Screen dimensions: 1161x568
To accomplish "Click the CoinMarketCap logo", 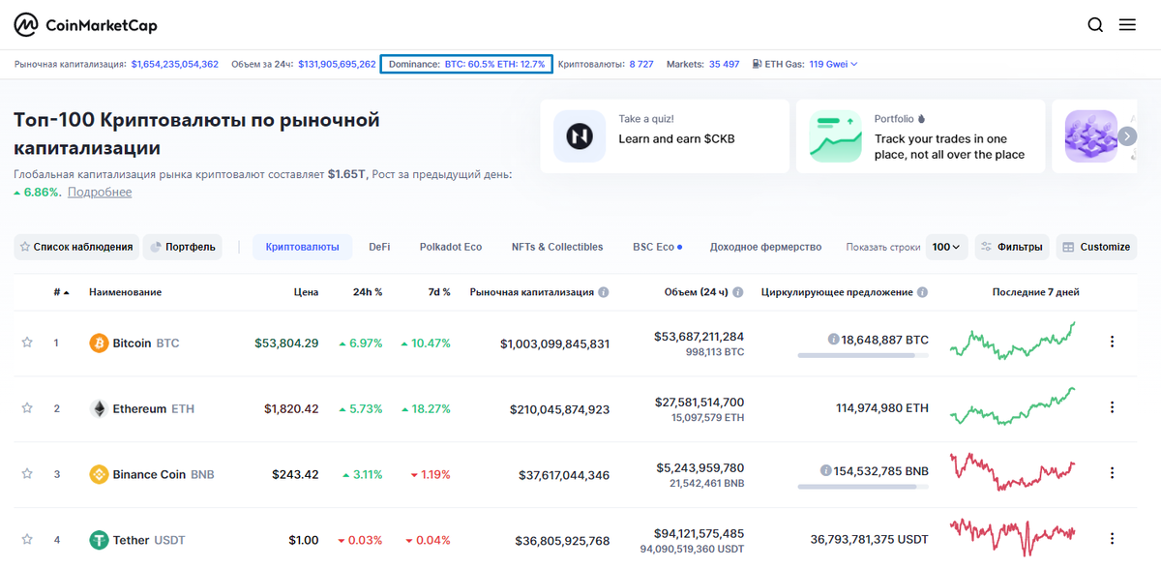I will point(85,24).
